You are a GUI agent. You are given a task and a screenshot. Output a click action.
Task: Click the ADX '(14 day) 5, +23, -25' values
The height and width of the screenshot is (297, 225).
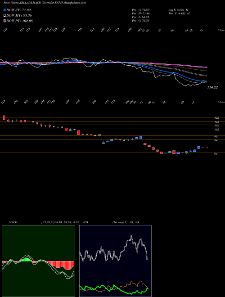[126, 222]
